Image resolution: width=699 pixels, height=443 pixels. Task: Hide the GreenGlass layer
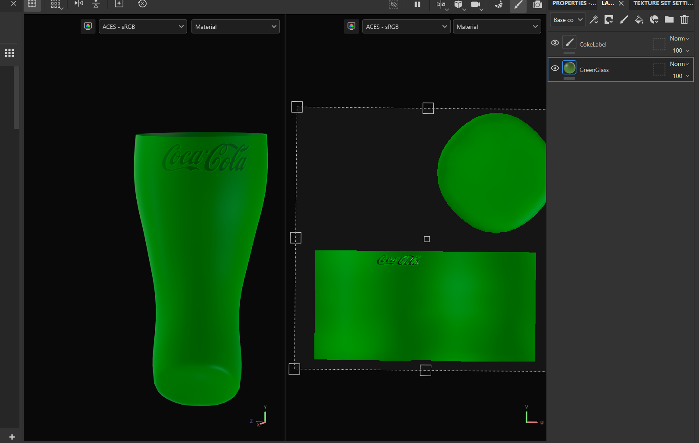click(x=555, y=68)
